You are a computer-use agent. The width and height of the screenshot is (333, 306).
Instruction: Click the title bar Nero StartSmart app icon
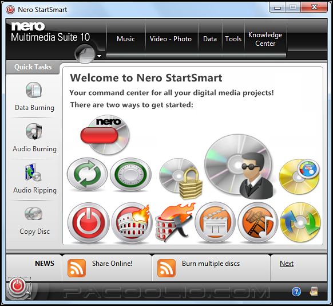click(10, 10)
